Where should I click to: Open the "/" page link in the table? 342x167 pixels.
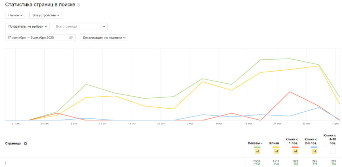click(6, 163)
